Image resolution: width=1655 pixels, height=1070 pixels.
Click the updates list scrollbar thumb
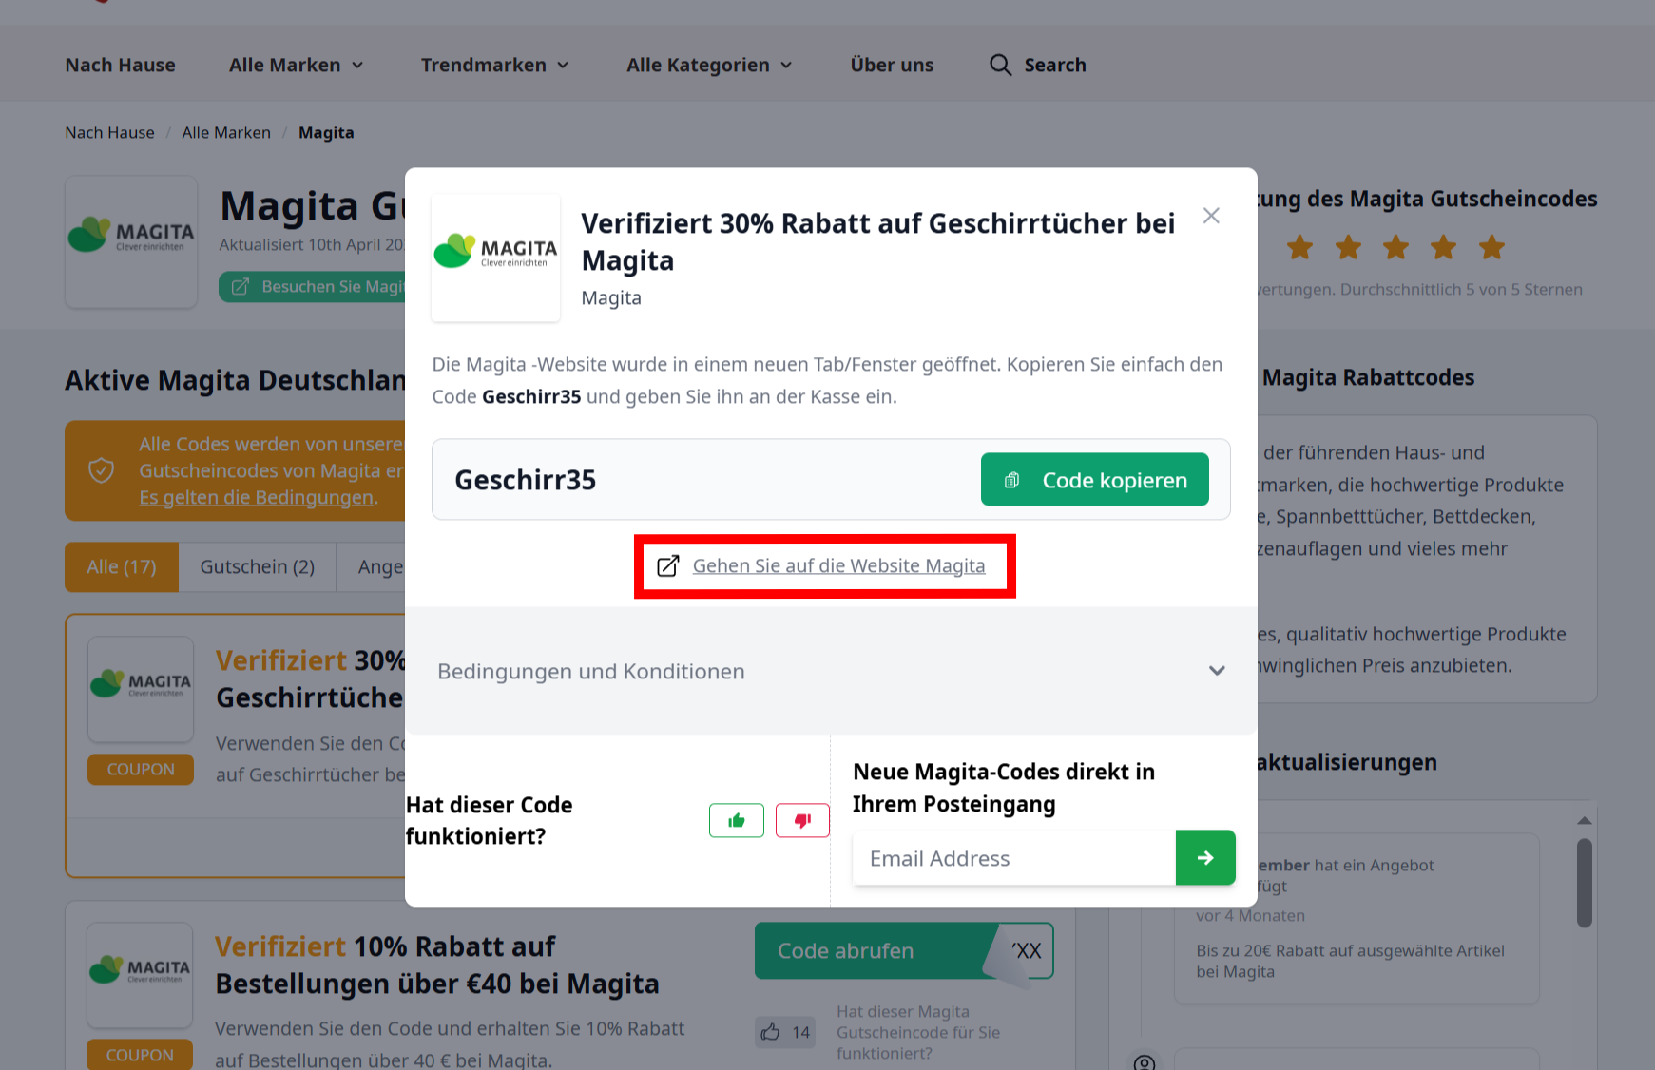tap(1584, 883)
